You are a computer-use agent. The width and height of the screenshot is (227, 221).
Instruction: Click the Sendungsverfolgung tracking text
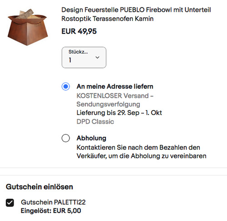[x=109, y=104]
